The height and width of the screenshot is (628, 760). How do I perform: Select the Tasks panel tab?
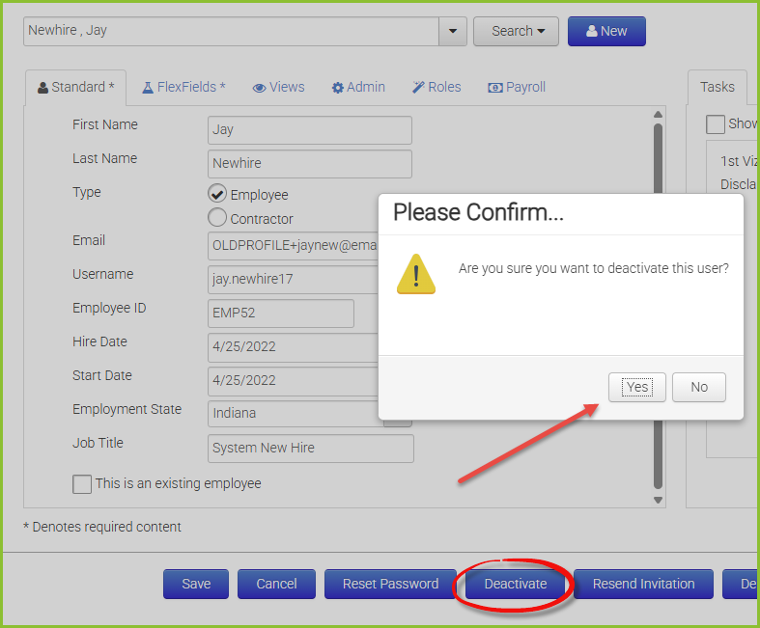pyautogui.click(x=718, y=87)
